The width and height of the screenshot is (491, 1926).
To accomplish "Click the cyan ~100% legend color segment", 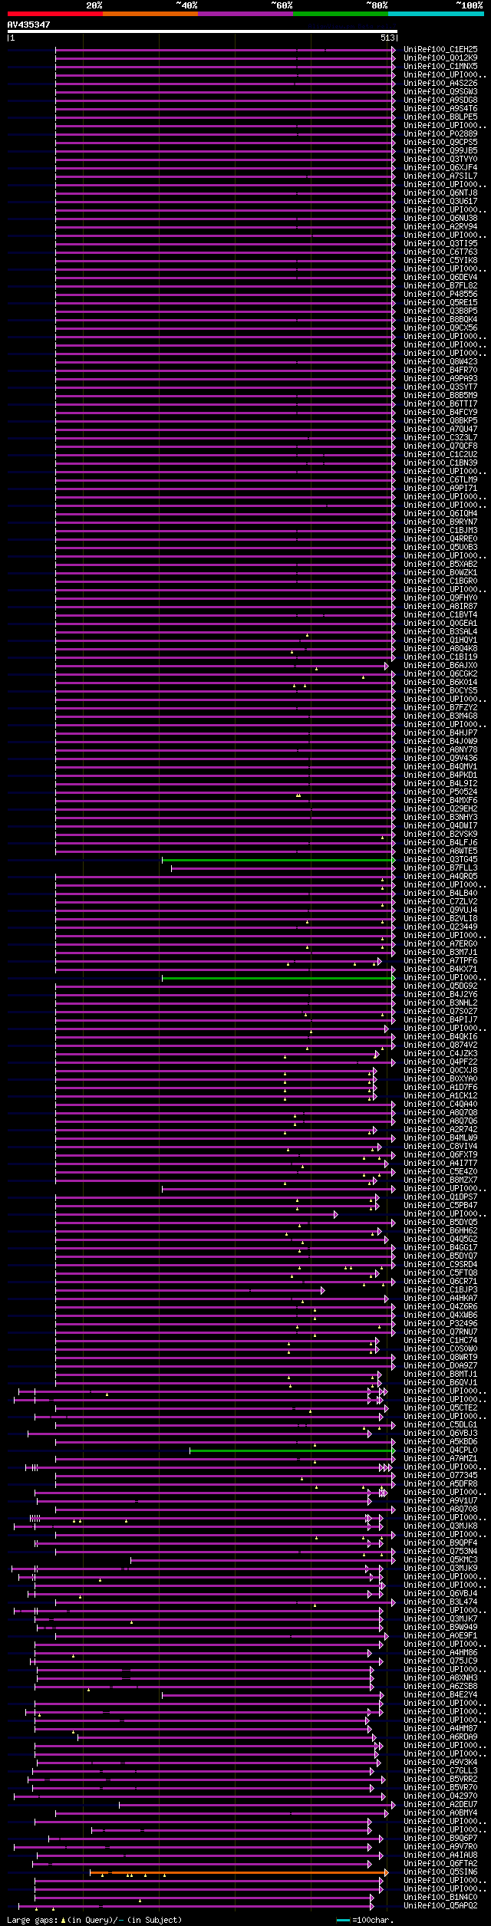I will (435, 14).
